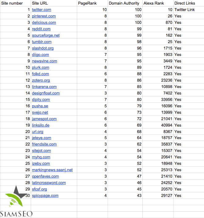This screenshot has height=218, width=204.
Task: Open the twitter.com link
Action: (41, 10)
